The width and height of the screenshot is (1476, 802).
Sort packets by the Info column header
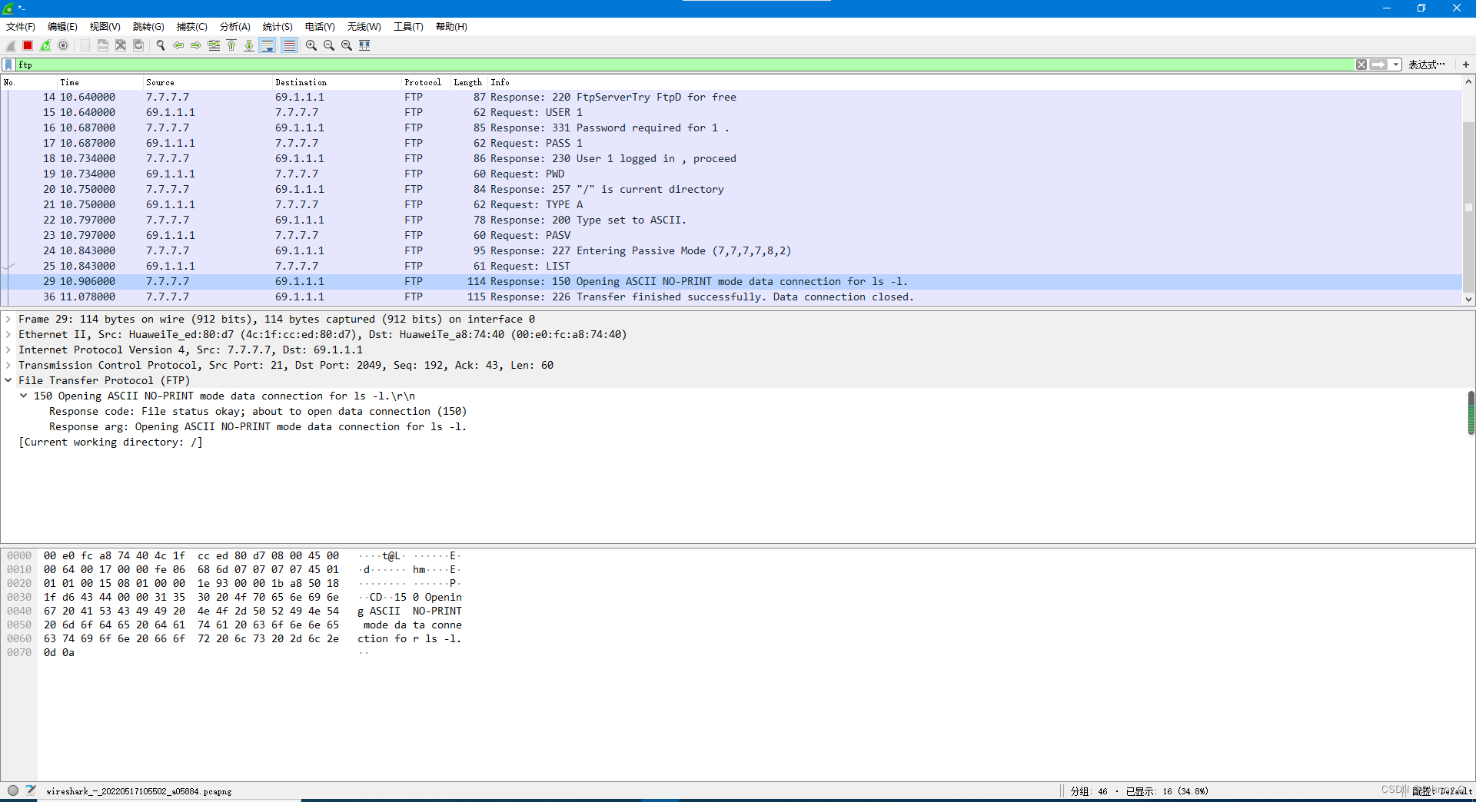coord(974,82)
